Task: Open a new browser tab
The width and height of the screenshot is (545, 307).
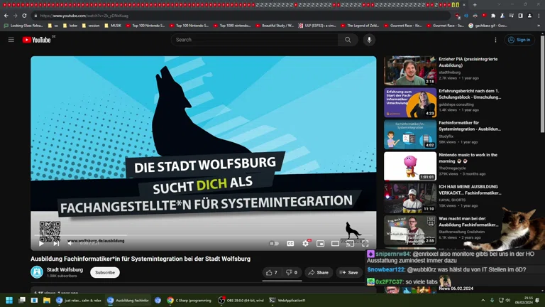Action: pyautogui.click(x=475, y=5)
